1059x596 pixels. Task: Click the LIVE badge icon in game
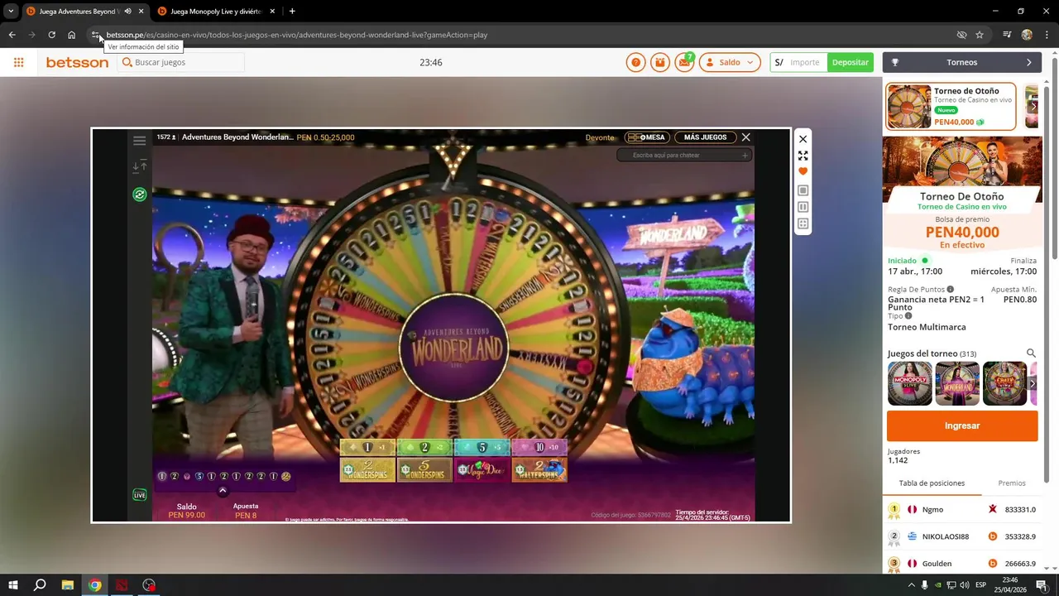140,495
